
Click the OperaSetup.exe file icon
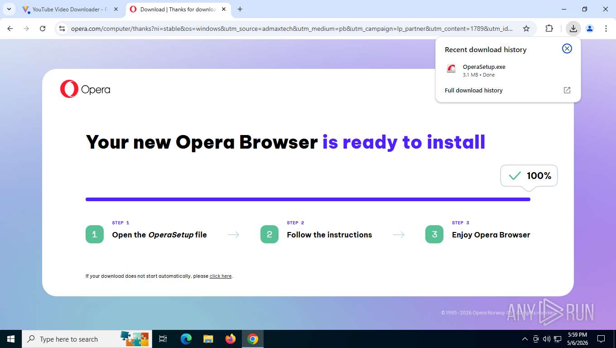(451, 69)
